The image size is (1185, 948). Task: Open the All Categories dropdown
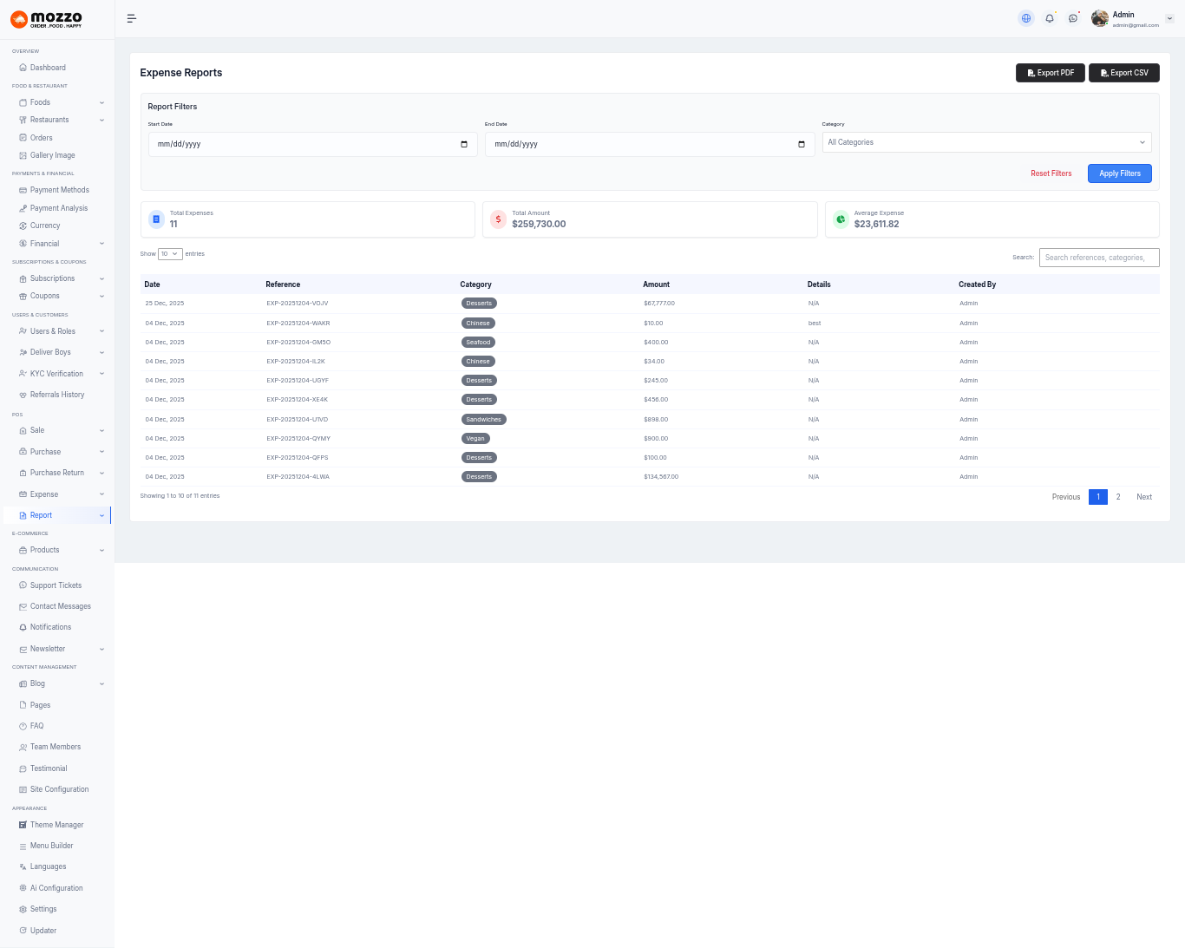(986, 142)
